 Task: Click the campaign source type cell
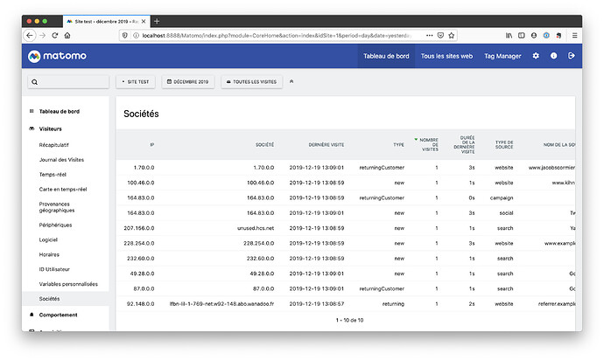coord(502,198)
